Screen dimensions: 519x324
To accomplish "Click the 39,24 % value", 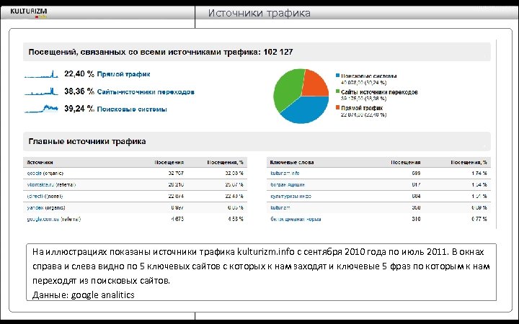I will pos(79,109).
